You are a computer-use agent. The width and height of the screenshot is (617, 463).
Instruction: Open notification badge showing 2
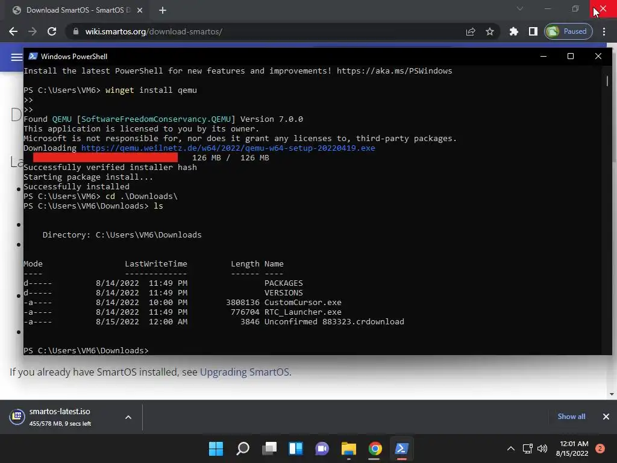tap(600, 449)
